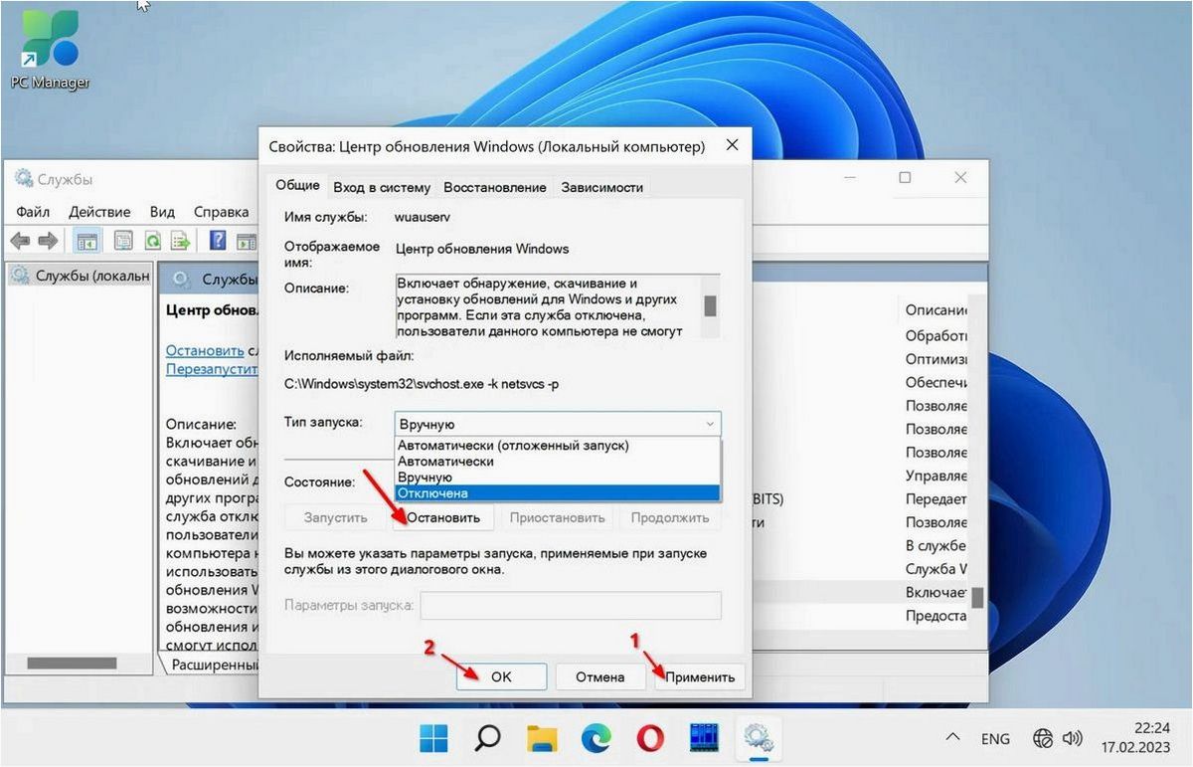Click the 'Управляе' row in Services list
The width and height of the screenshot is (1193, 767).
936,476
